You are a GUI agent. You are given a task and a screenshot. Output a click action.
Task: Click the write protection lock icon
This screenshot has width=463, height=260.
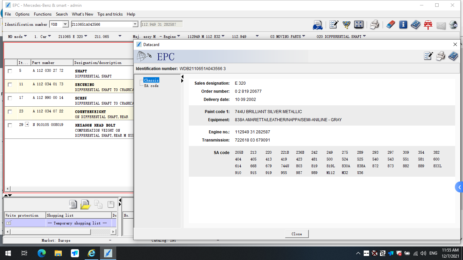(x=9, y=223)
